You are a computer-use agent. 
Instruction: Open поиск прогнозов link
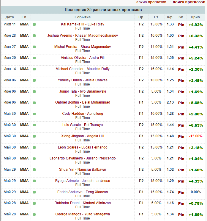pyautogui.click(x=189, y=2)
